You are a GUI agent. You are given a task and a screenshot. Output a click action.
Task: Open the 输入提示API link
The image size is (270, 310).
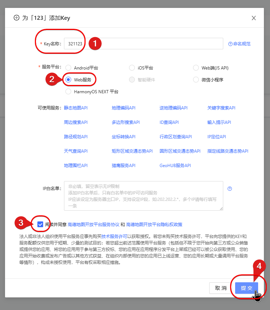pos(219,122)
